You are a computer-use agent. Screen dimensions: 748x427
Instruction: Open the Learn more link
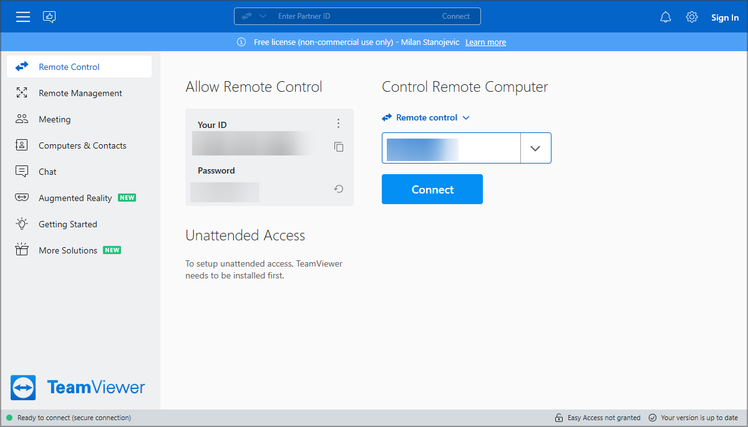click(485, 42)
